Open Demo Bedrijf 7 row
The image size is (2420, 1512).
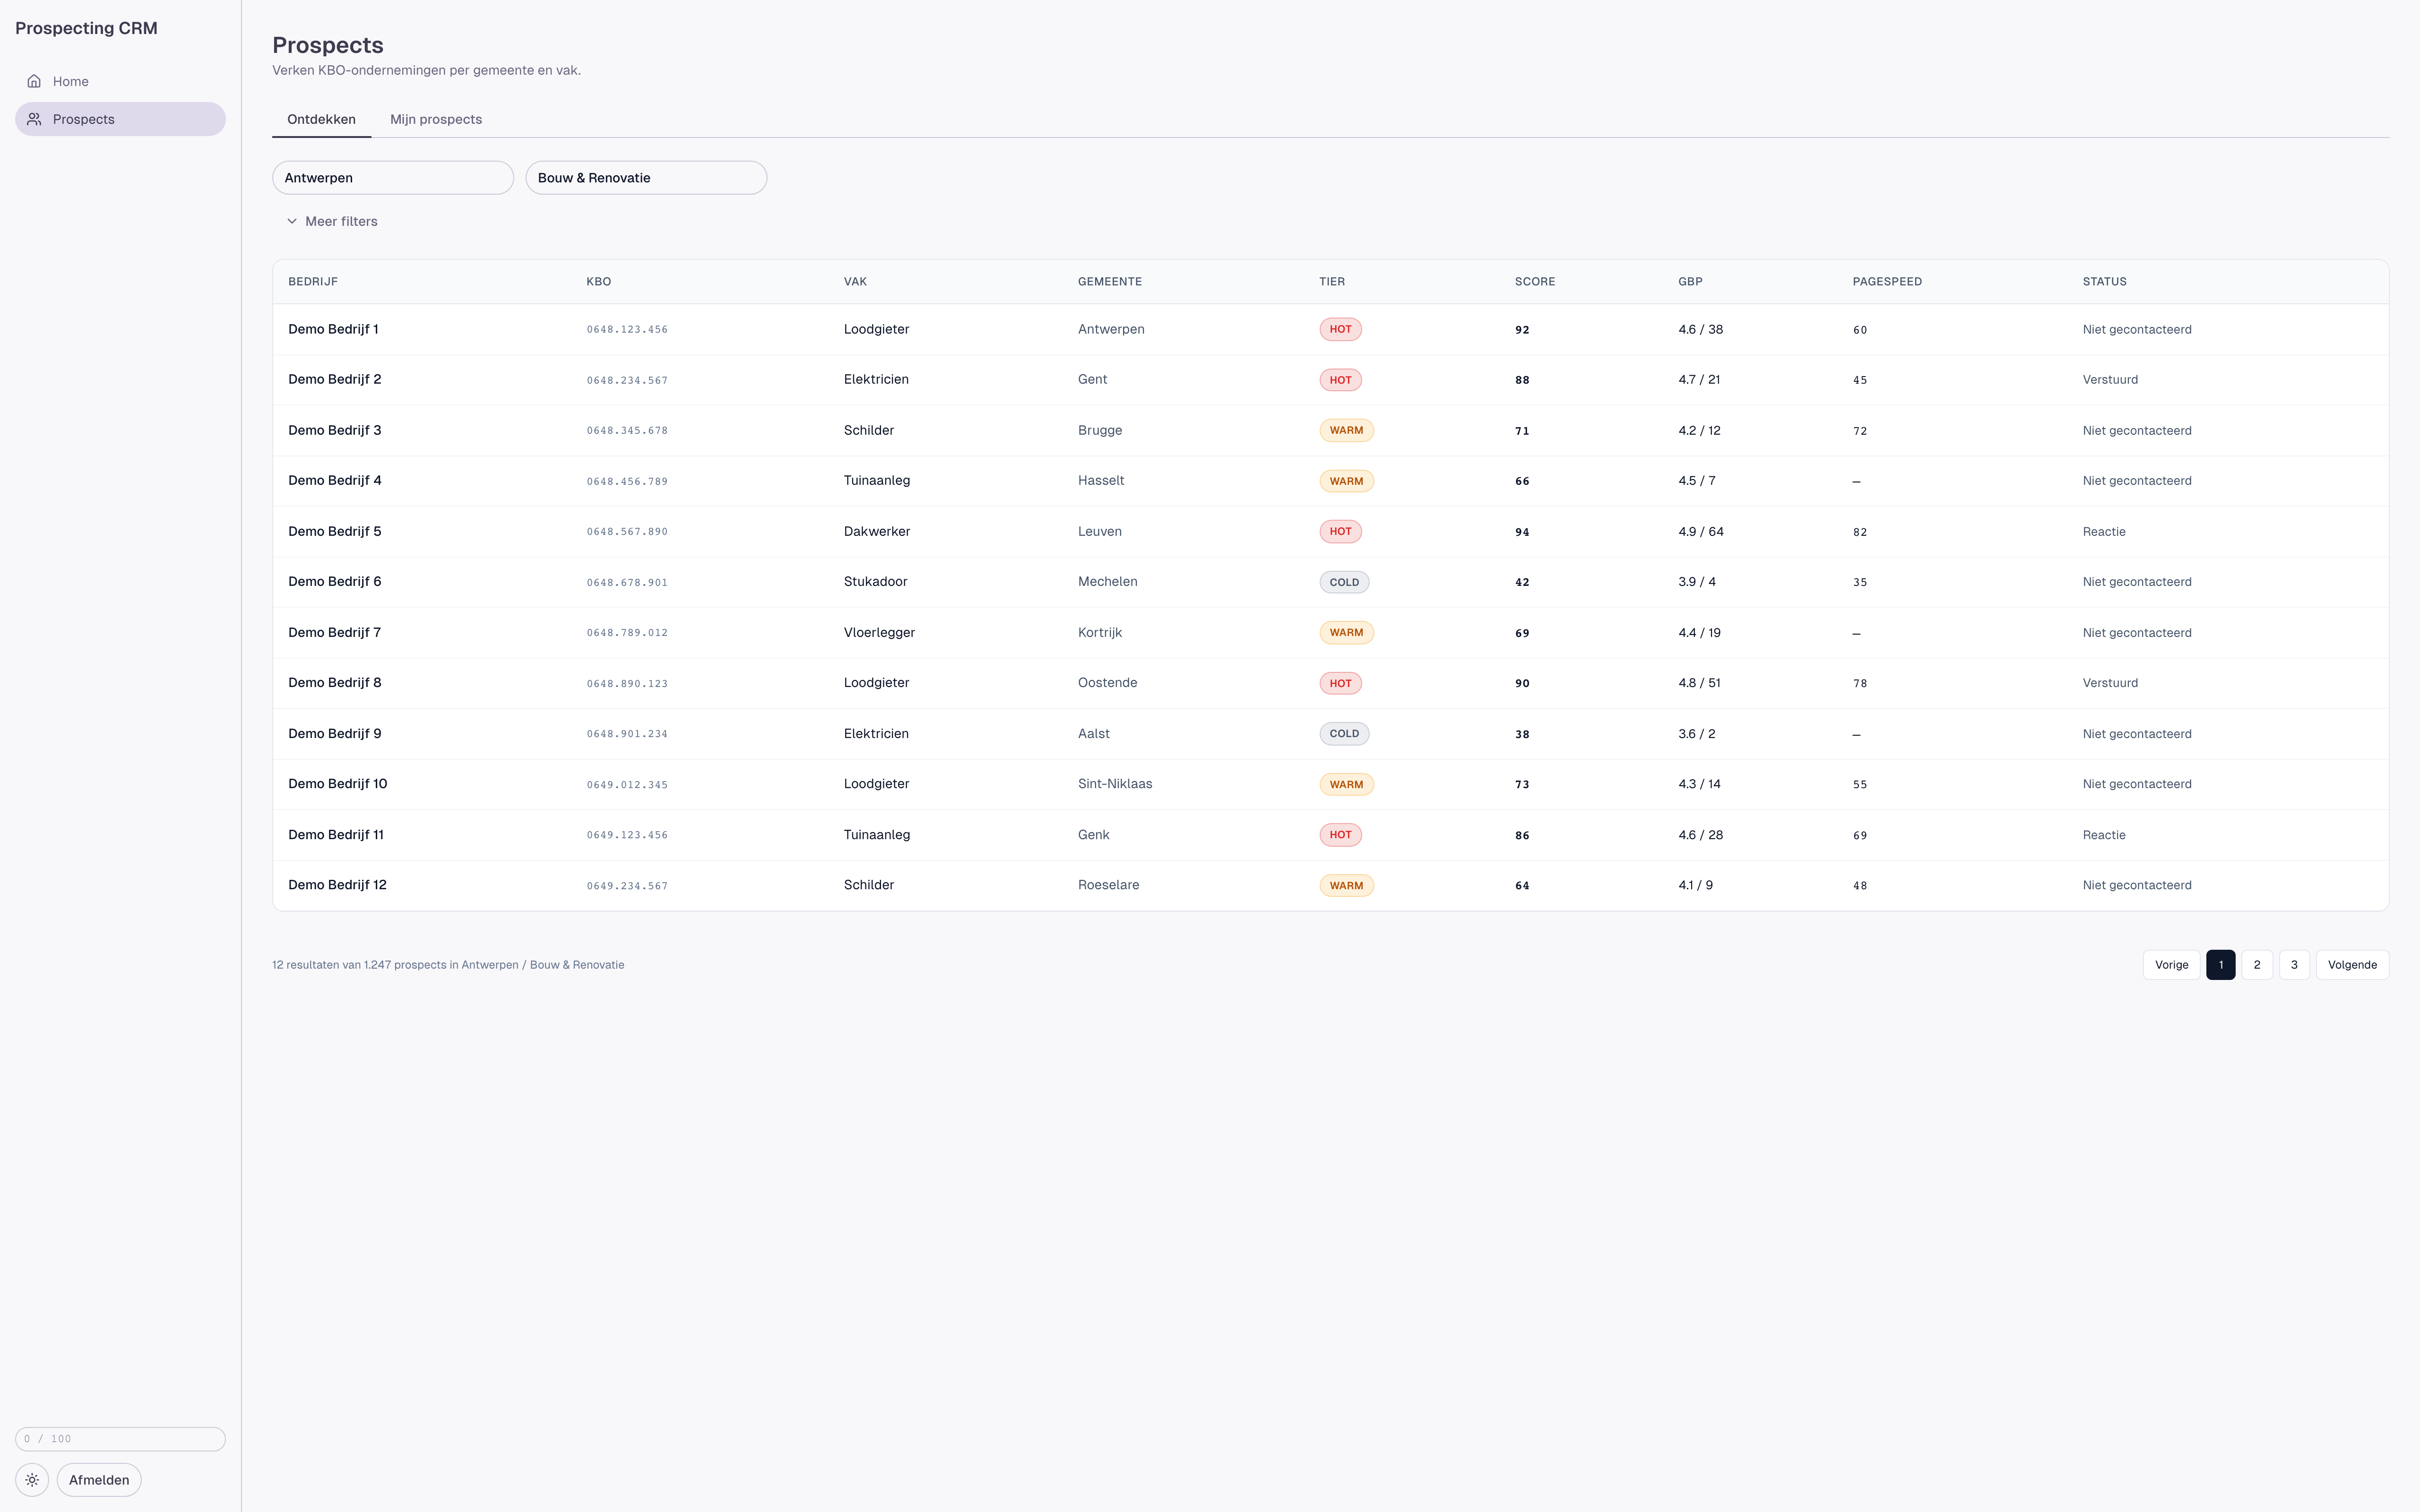(1330, 633)
